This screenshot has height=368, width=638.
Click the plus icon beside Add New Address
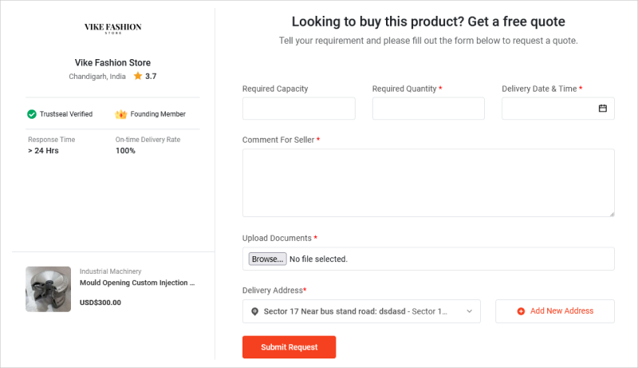[x=521, y=311]
